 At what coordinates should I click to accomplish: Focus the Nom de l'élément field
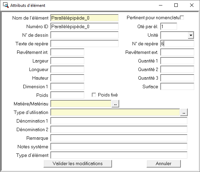pos(85,18)
